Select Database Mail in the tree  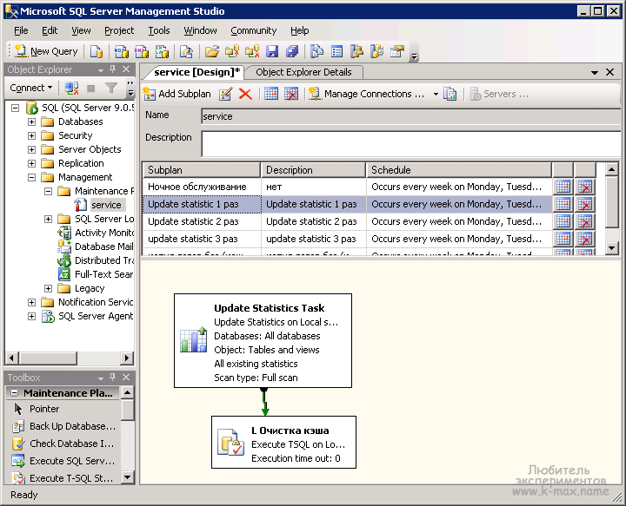[x=103, y=246]
